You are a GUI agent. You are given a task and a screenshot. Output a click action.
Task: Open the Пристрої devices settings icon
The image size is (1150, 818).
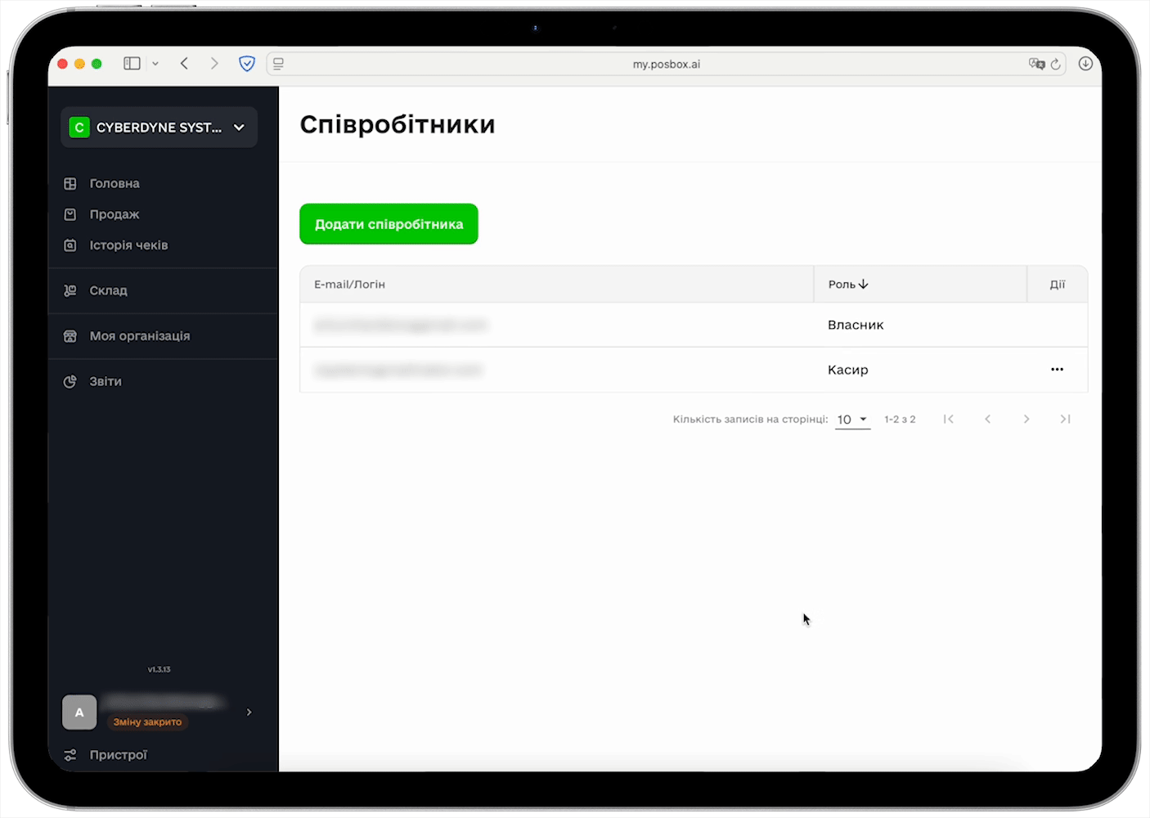pyautogui.click(x=70, y=755)
